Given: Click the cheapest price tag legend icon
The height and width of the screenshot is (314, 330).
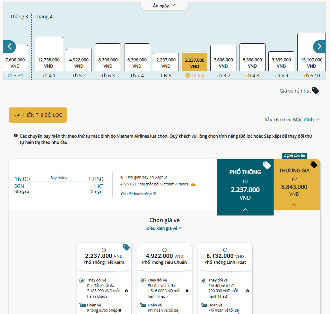Looking at the screenshot, I should [315, 90].
